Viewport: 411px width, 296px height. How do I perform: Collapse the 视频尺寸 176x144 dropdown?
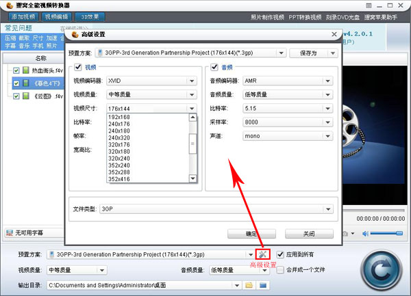click(x=192, y=108)
